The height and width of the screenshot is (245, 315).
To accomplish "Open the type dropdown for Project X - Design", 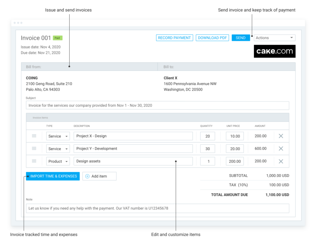I will tap(58, 136).
